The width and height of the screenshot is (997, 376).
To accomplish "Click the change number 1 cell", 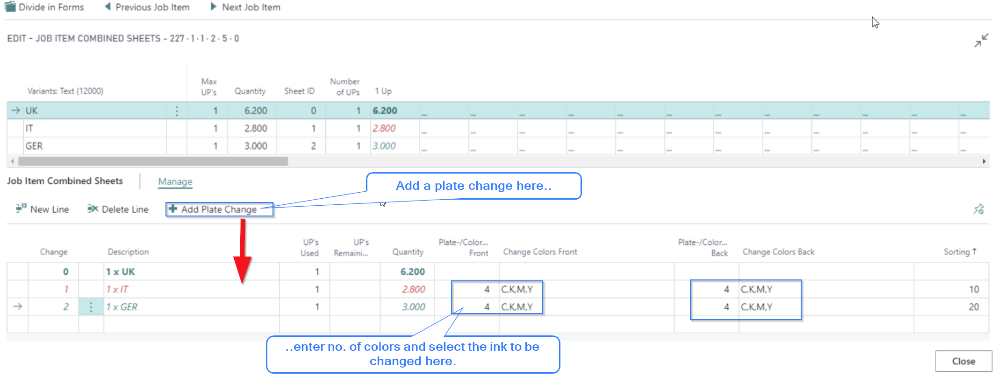I will point(53,289).
